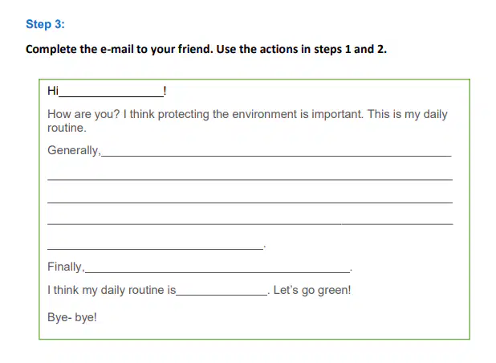496x363 pixels.
Task: Click the word 'Generally,'
Action: 74,150
